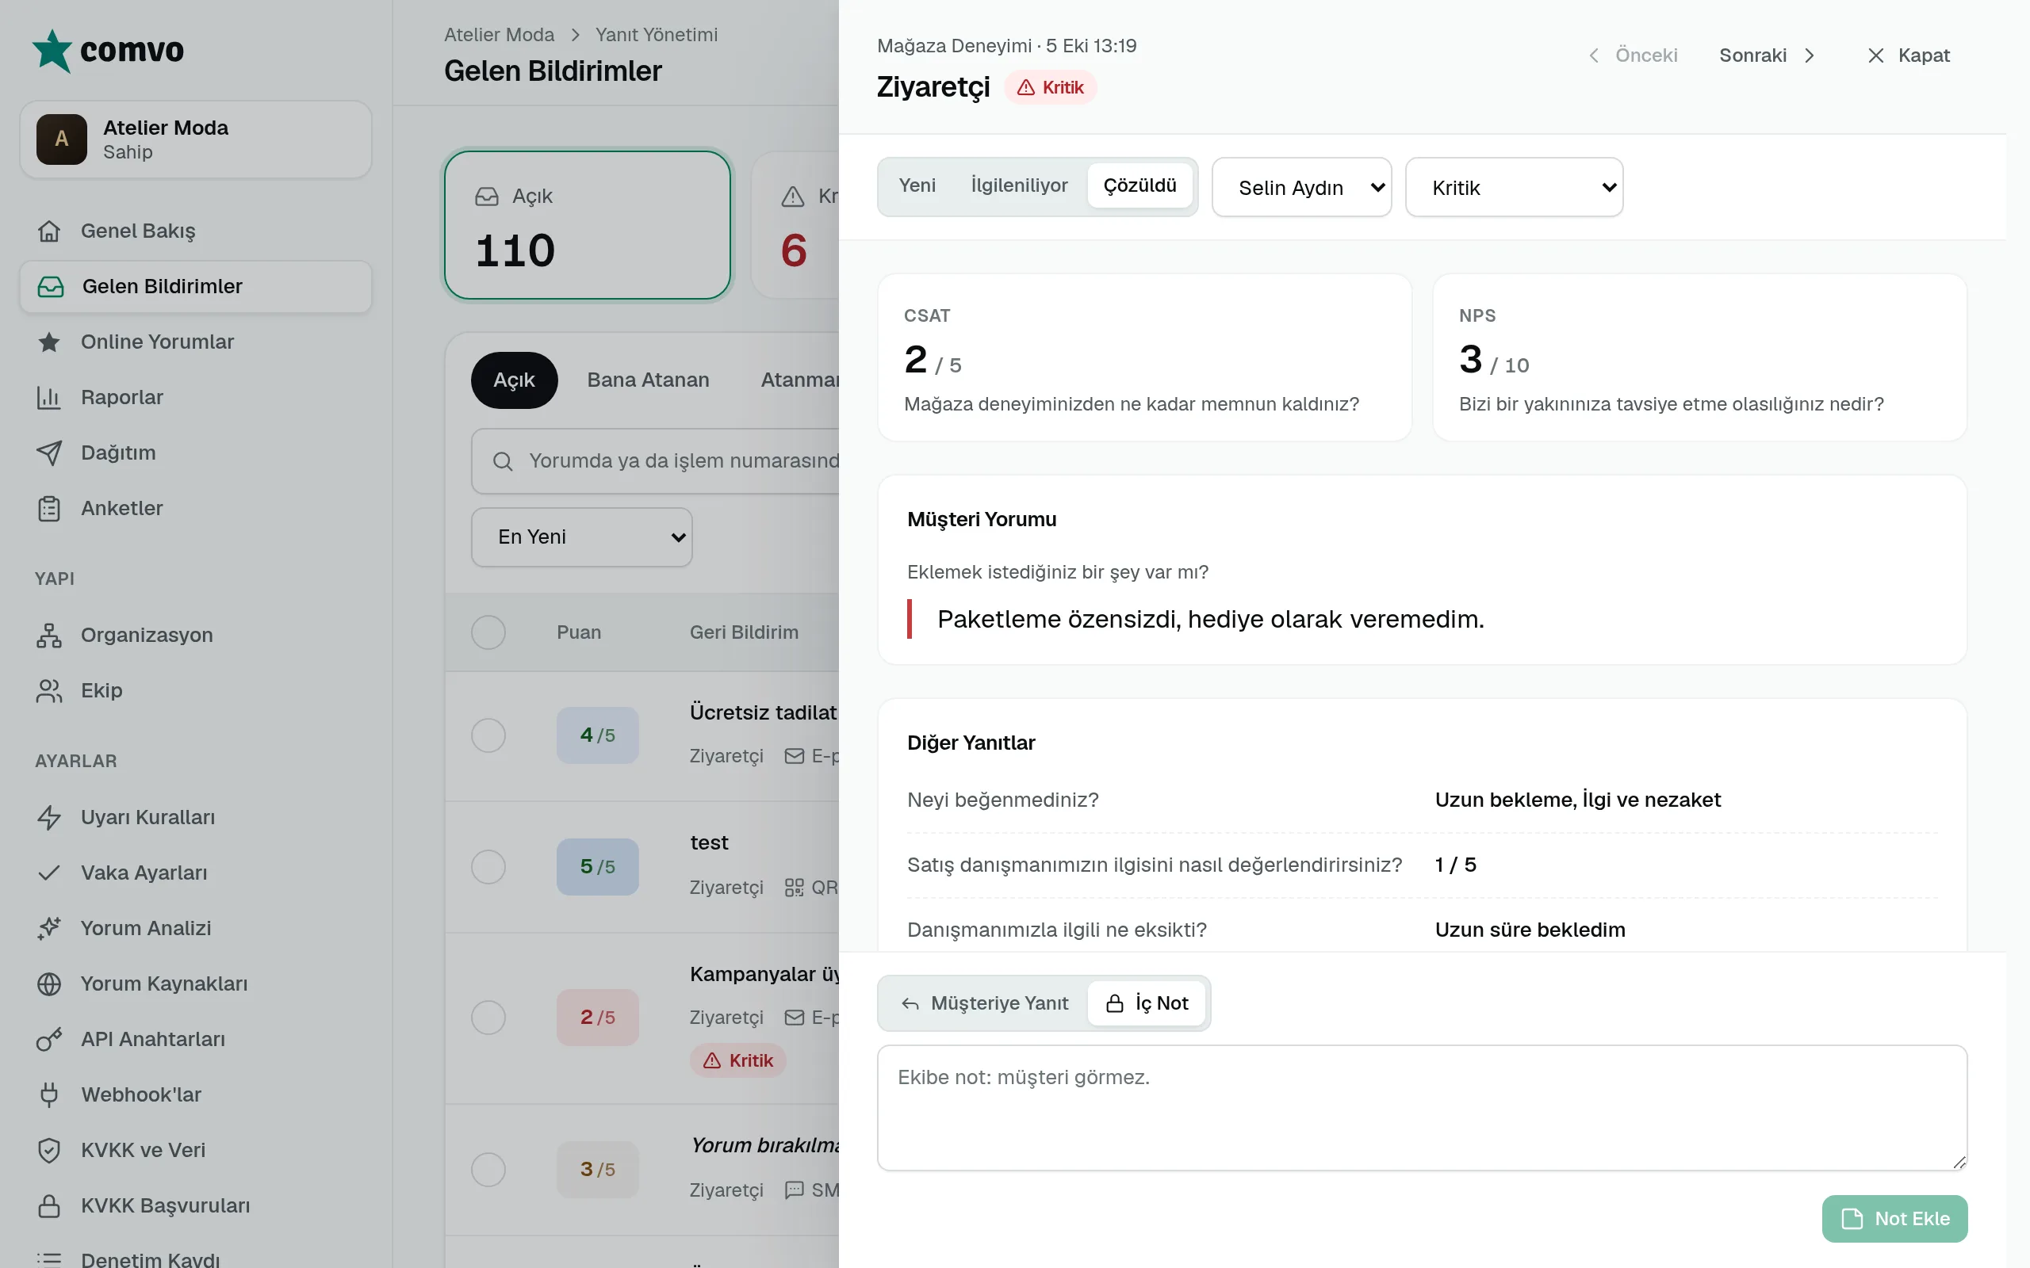Go to previous feedback via Önceki
The image size is (2030, 1268).
[x=1633, y=55]
